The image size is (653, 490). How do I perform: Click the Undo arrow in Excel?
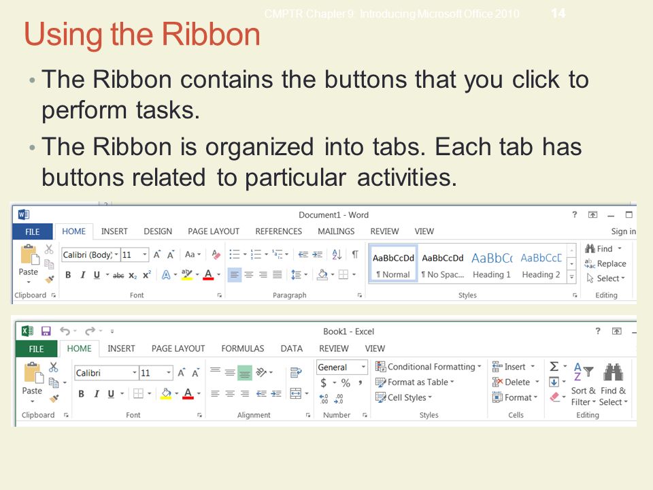coord(65,331)
